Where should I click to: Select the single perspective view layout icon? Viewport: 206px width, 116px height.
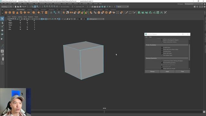(x=2, y=51)
